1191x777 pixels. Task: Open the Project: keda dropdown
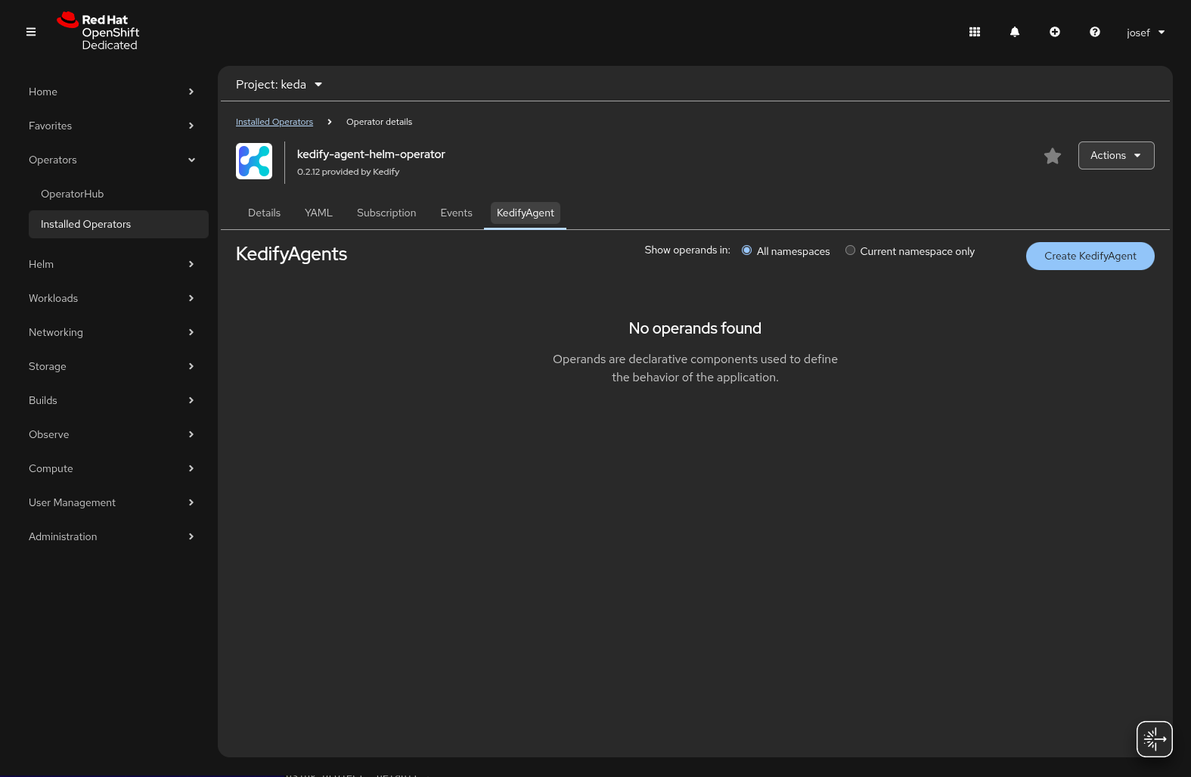[x=279, y=85]
